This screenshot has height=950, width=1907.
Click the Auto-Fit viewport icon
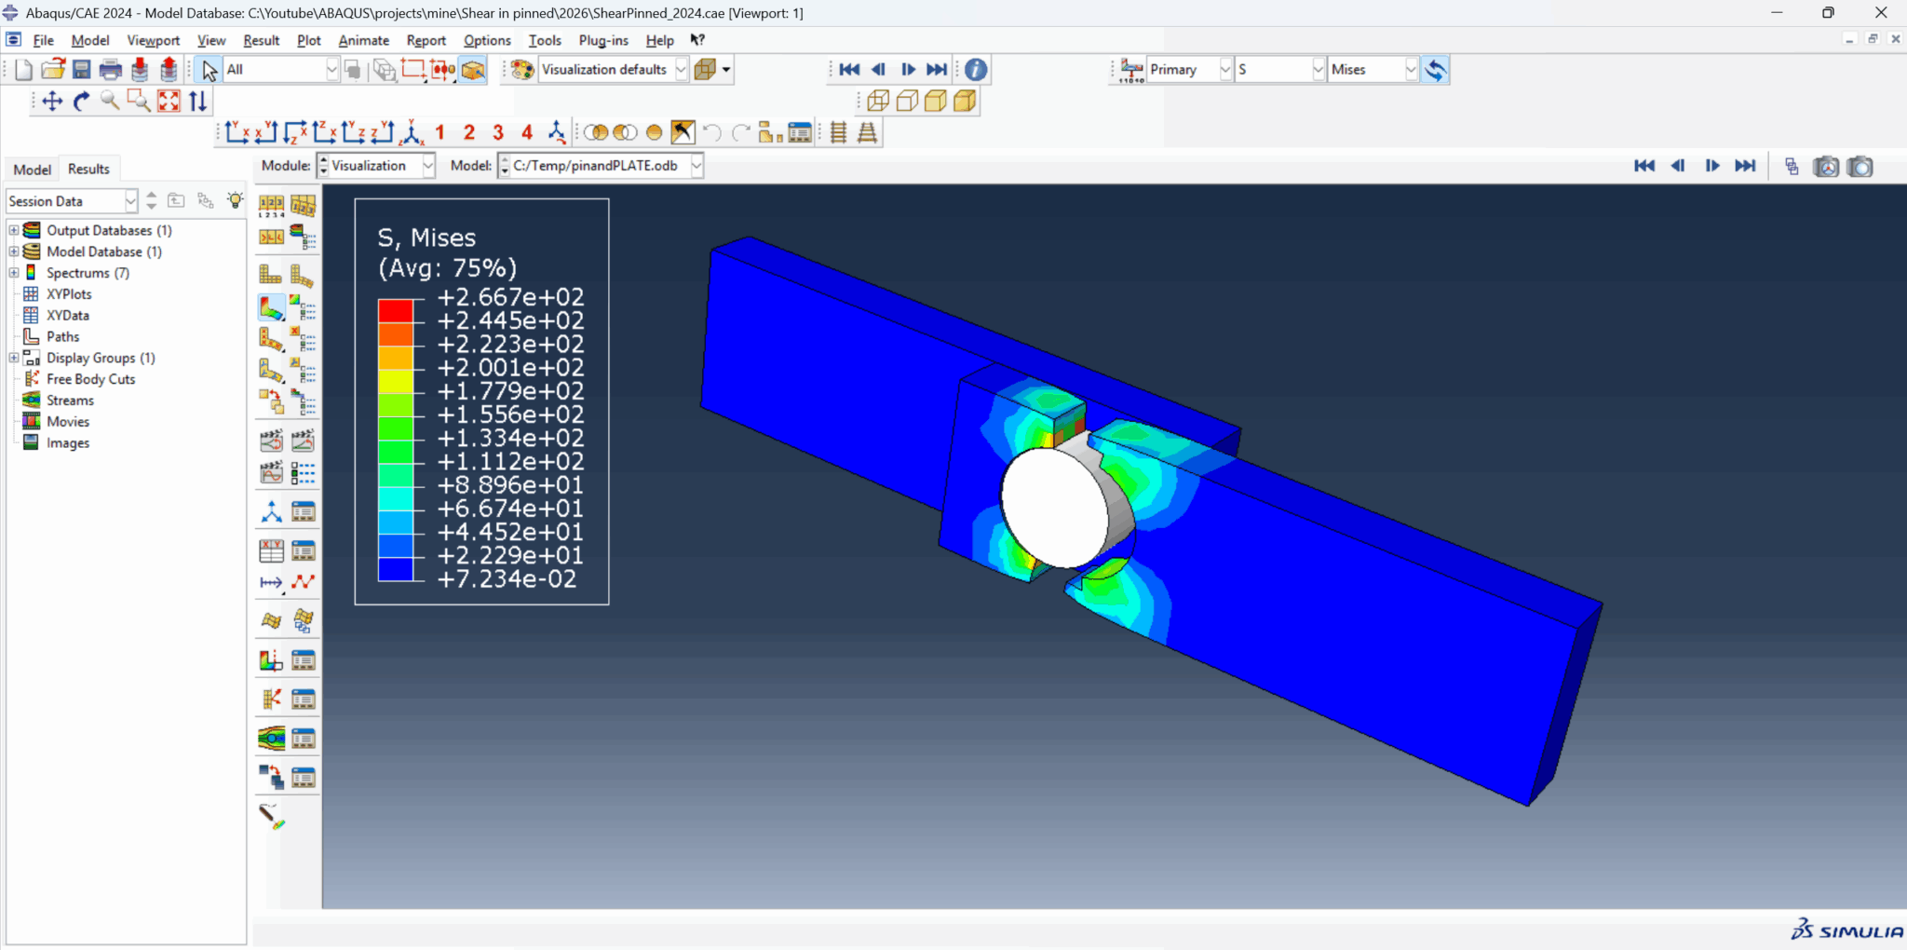tap(169, 101)
